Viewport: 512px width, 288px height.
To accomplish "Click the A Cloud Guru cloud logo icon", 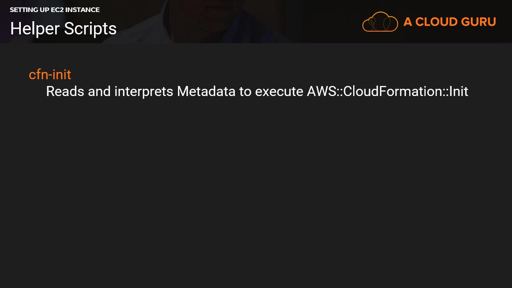I will (x=380, y=22).
